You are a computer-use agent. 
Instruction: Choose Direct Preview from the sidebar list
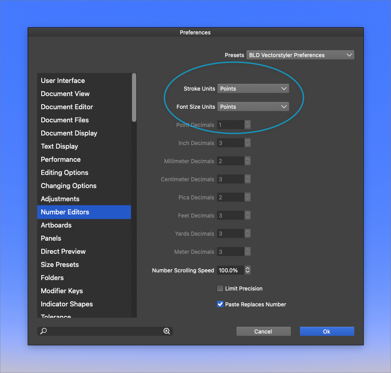point(63,252)
